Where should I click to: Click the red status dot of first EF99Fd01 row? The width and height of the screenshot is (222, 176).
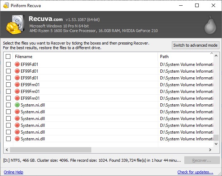(17, 64)
